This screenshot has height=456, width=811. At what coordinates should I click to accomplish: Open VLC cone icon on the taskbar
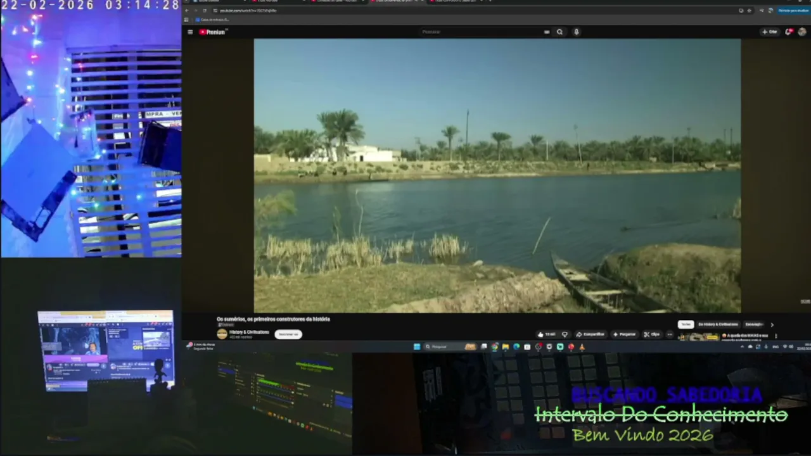click(x=582, y=346)
